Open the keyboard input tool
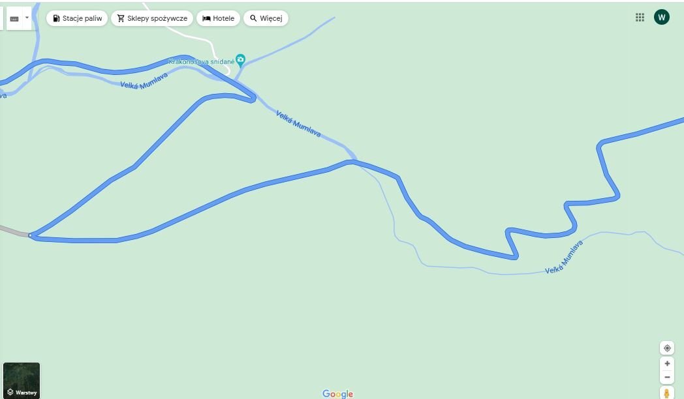Image resolution: width=684 pixels, height=399 pixels. click(14, 18)
